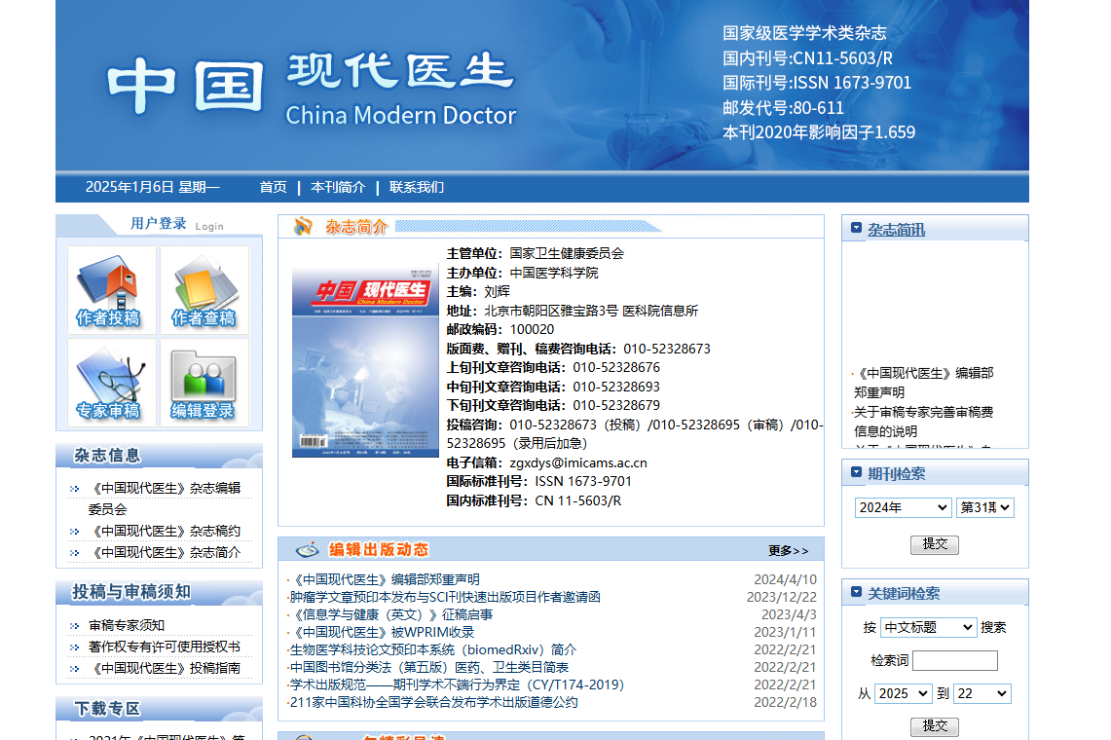Open the end year dropdown showing 22
This screenshot has width=1111, height=740.
981,693
